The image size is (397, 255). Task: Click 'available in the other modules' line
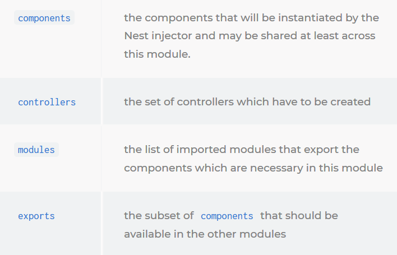(x=205, y=234)
